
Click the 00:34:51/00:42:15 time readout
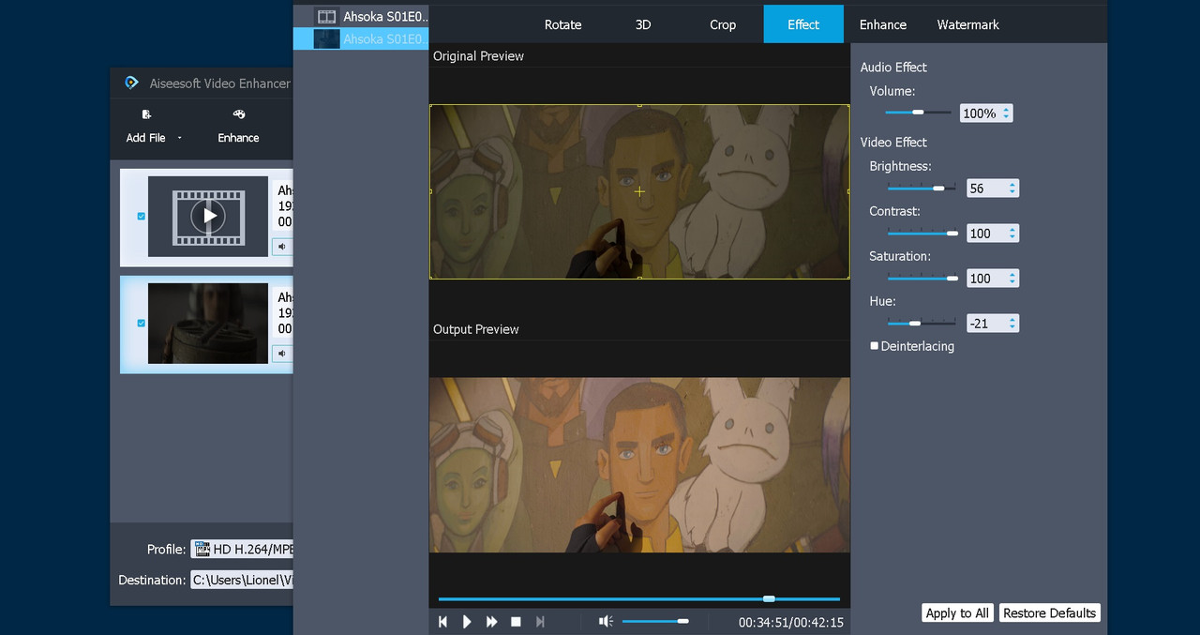[790, 622]
